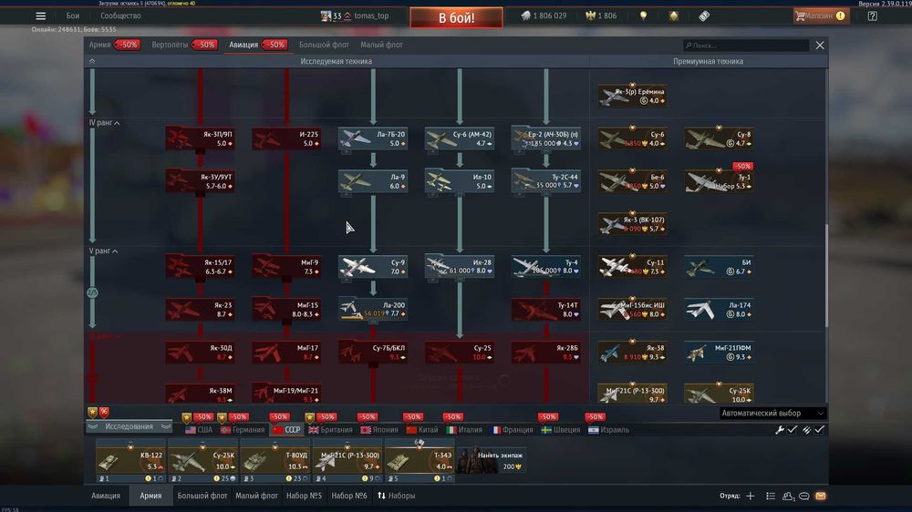The height and width of the screenshot is (512, 912).
Task: Select crew slot Т-80УД
Action: click(275, 462)
